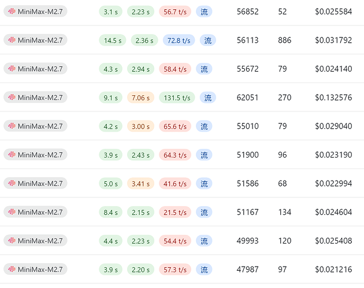Screen dimensions: 364x288
Task: Click the 3.41 s first-token badge
Action: pyautogui.click(x=140, y=184)
